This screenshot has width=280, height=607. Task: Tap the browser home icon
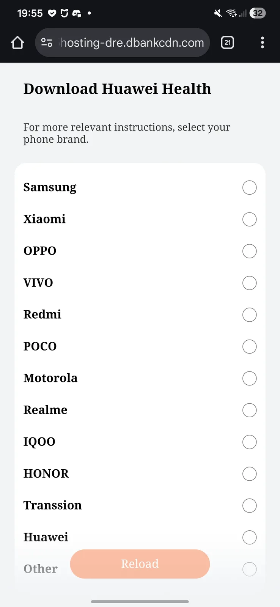17,42
